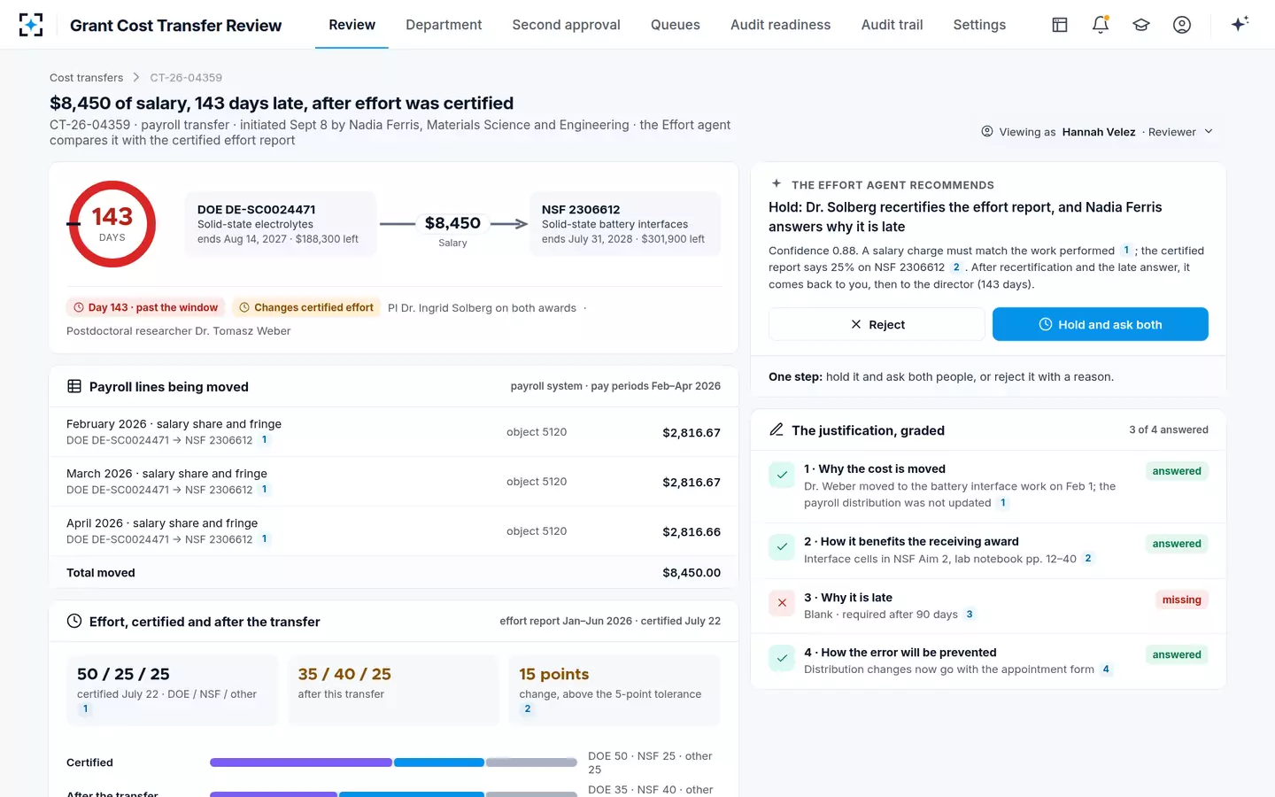The height and width of the screenshot is (797, 1275).
Task: Click the Certified effort bar
Action: (x=393, y=762)
